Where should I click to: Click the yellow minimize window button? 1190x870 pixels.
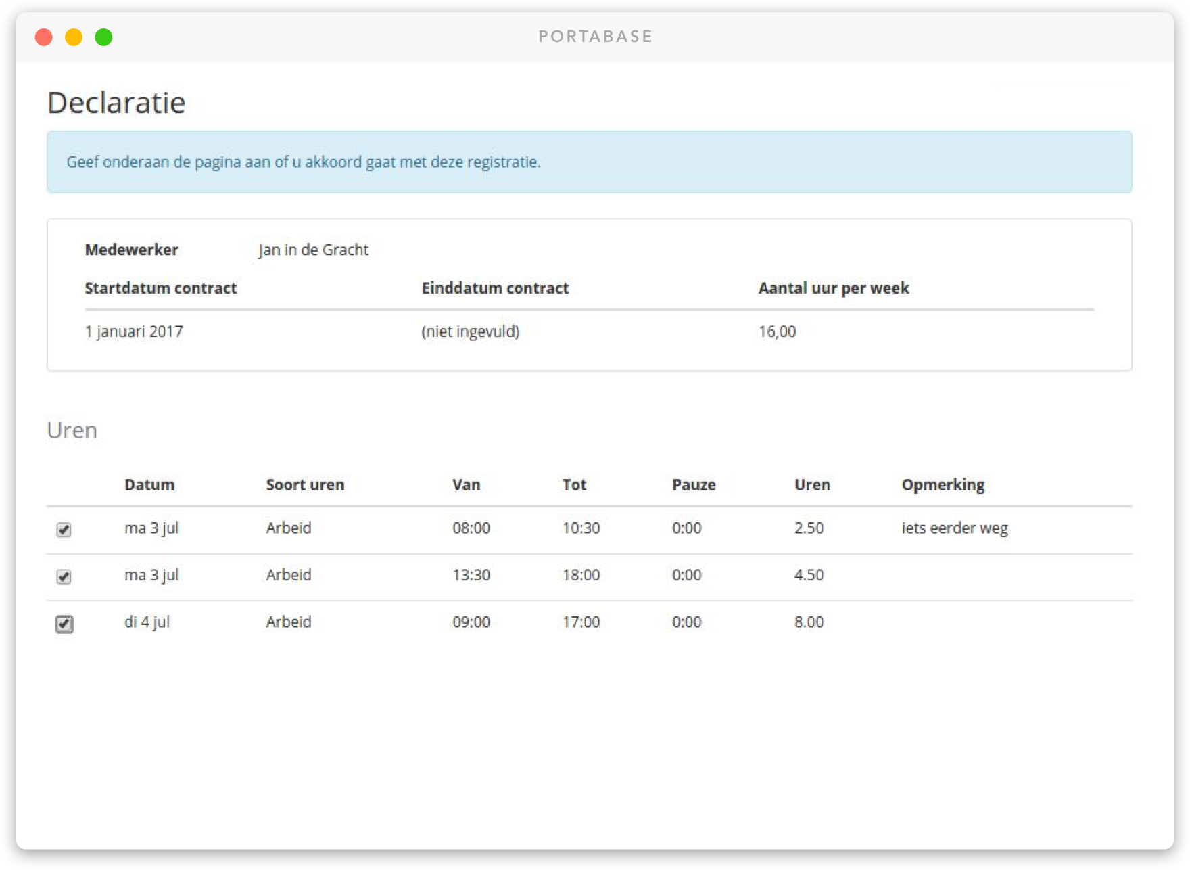(74, 37)
